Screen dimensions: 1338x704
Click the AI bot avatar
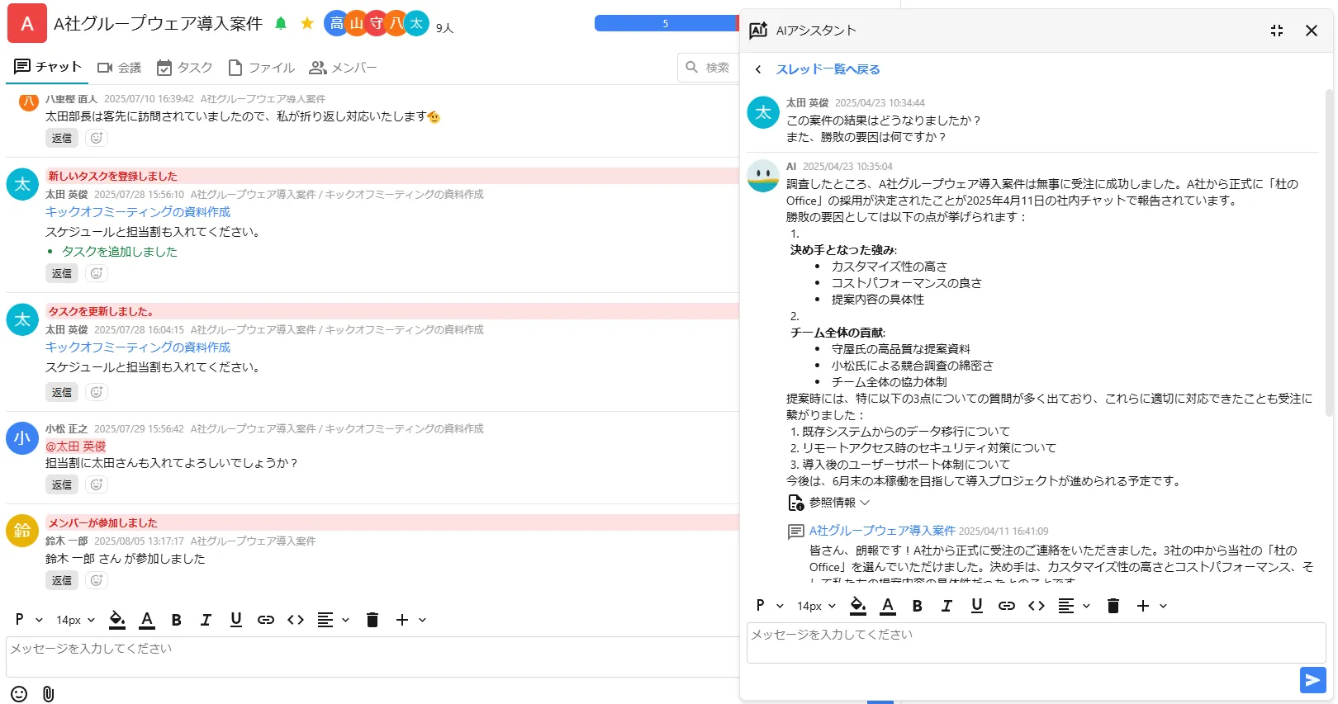[x=763, y=176]
